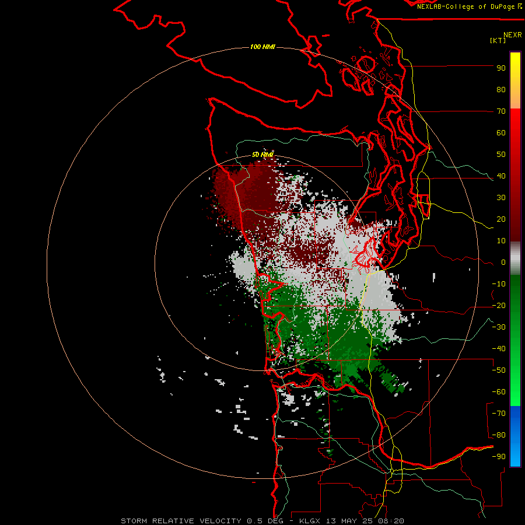Click the bright red segment of the color bar
525x525 pixels.
(x=515, y=123)
